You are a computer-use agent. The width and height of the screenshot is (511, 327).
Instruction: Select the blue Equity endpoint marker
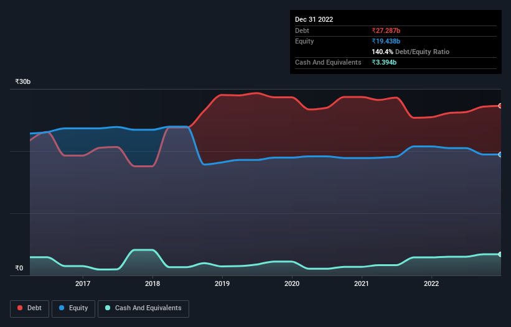coord(500,155)
